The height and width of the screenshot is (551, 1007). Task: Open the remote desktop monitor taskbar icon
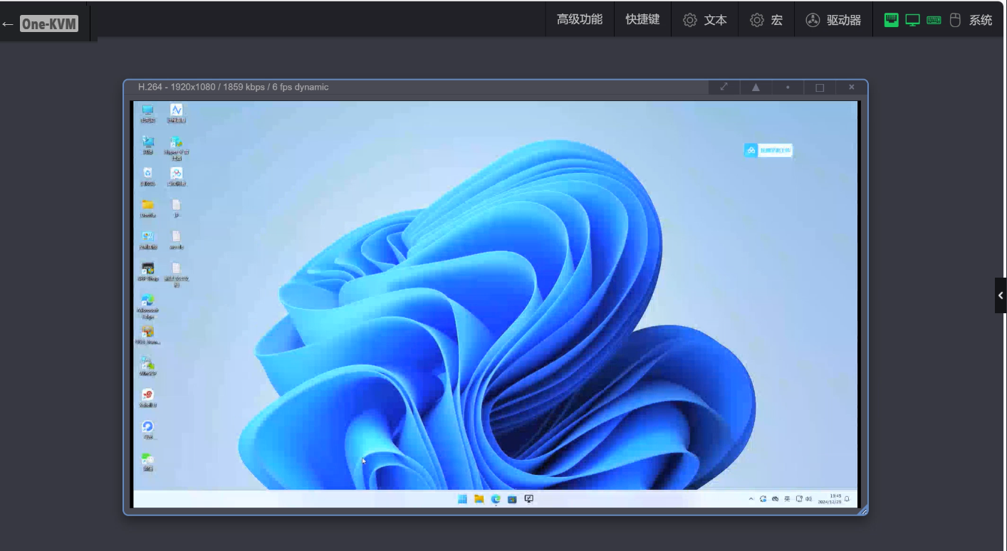[x=529, y=499]
